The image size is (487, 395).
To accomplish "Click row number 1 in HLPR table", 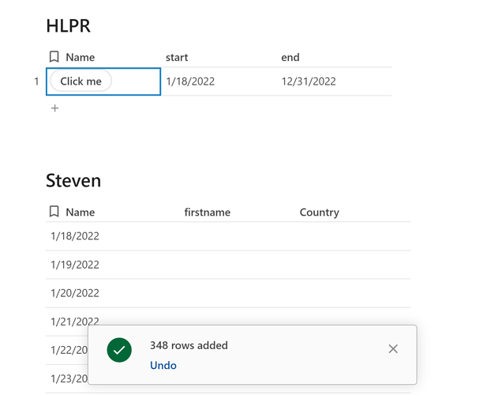I will click(36, 81).
